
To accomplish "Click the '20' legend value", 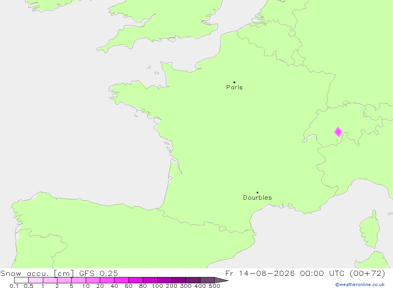I will point(100,286).
